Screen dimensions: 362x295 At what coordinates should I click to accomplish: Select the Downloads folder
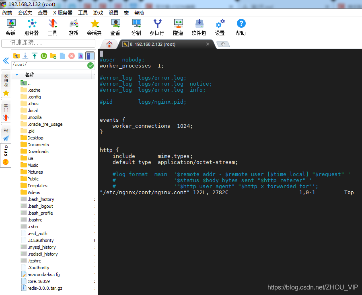point(35,152)
